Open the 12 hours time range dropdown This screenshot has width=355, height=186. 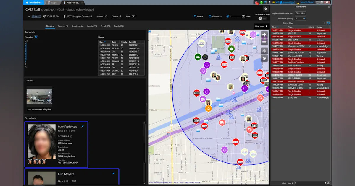pos(215,17)
